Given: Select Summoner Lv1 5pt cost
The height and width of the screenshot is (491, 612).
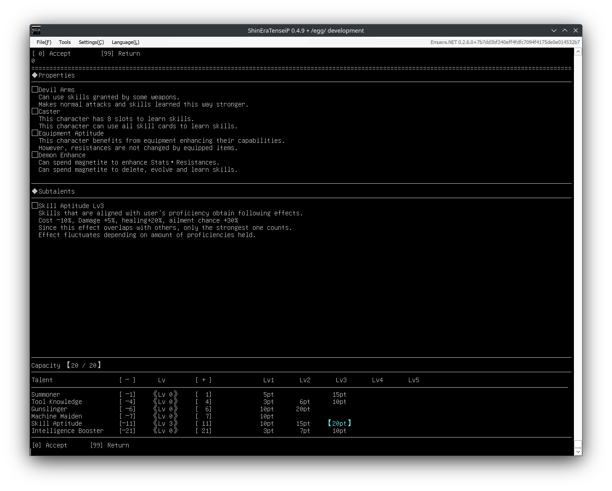Looking at the screenshot, I should pos(268,394).
